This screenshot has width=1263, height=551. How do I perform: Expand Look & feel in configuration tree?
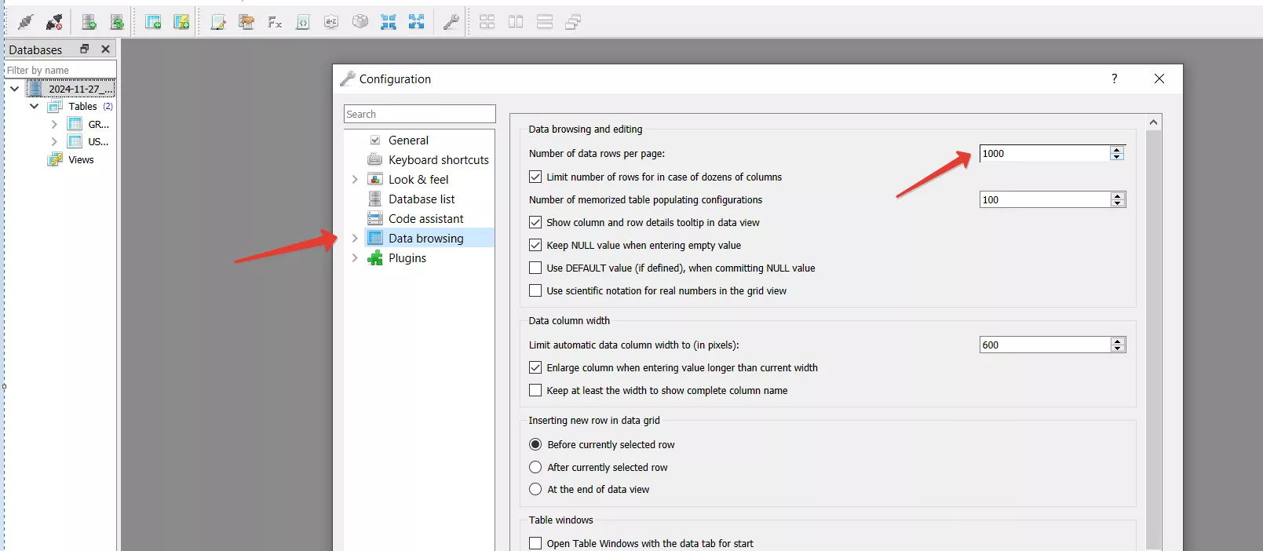click(355, 179)
